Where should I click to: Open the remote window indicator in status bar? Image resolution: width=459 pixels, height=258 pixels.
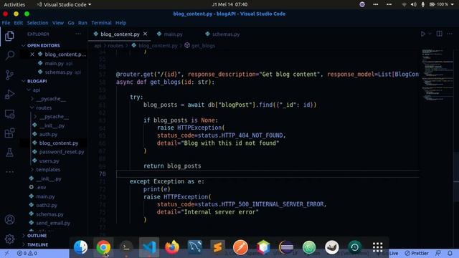pos(6,253)
